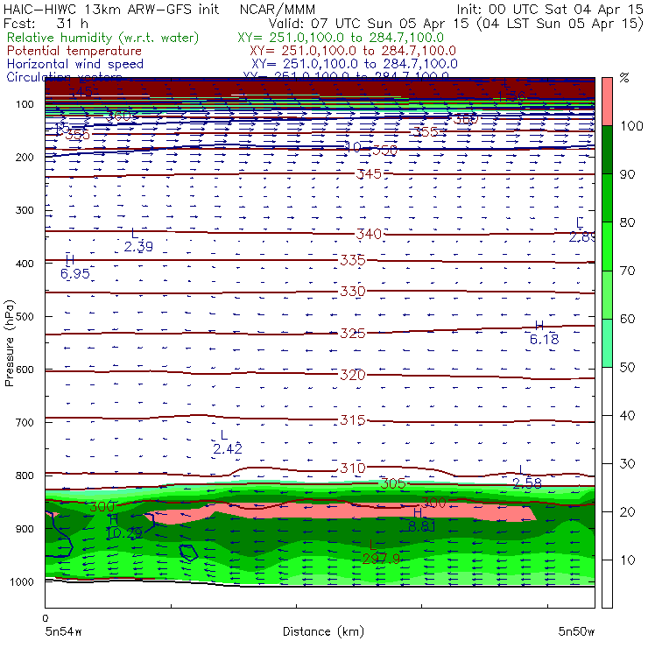
Task: Click the green 'Relative humidity (w.r.t. water)' legend
Action: point(103,38)
